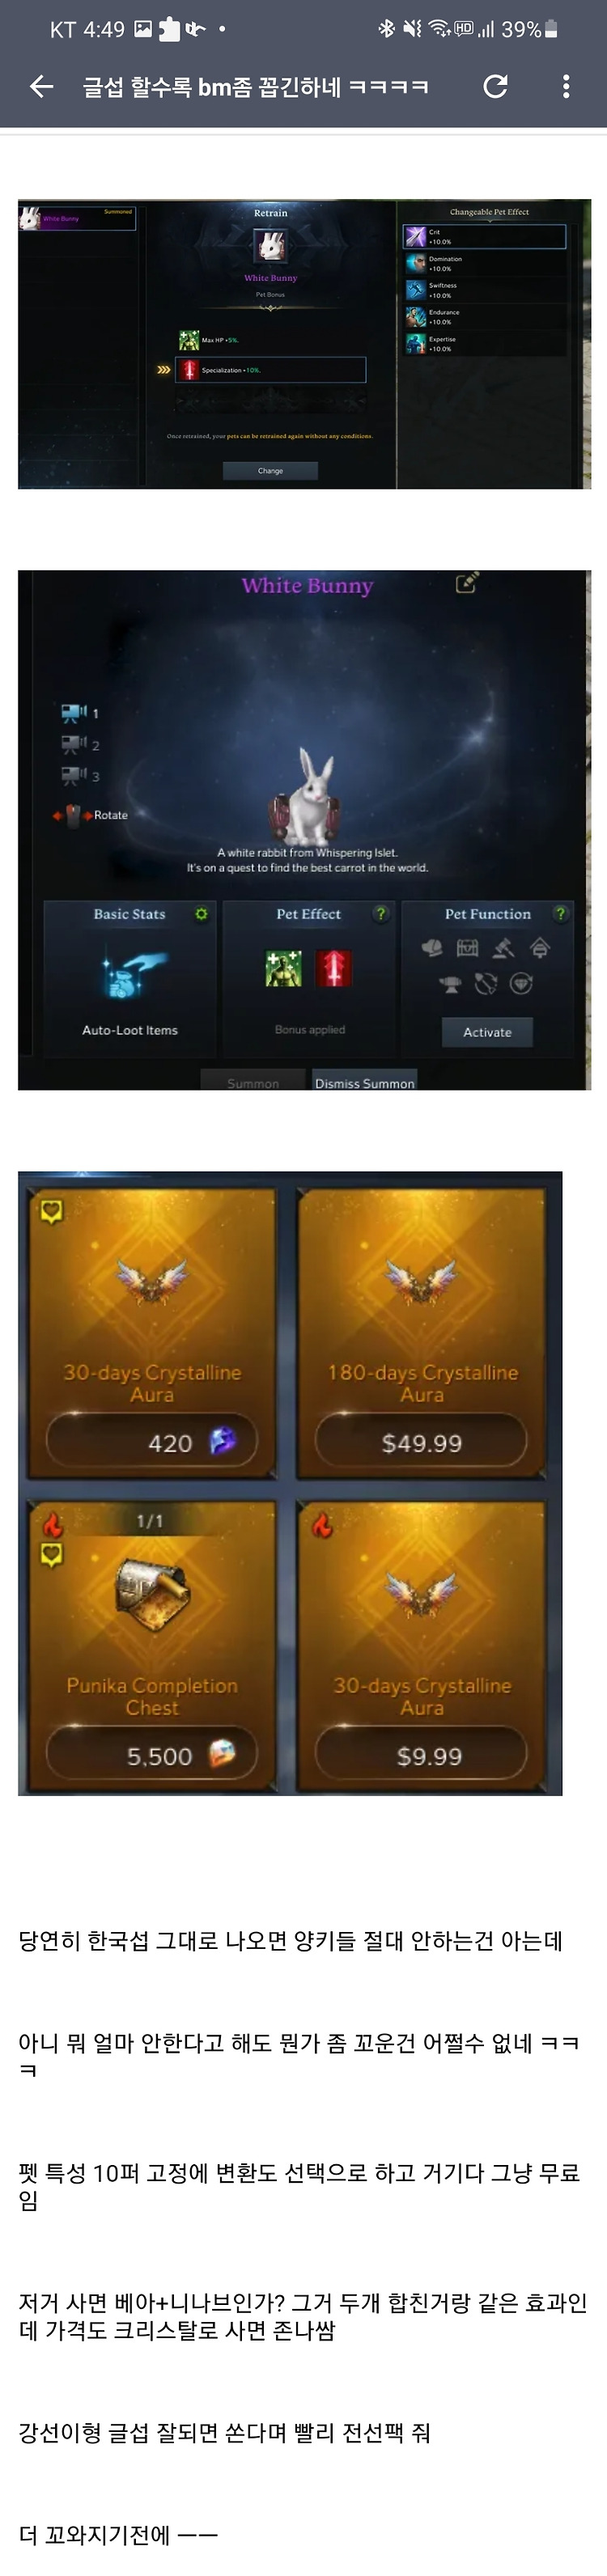Click Activate under Pet Function
This screenshot has width=607, height=2576.
(487, 1032)
